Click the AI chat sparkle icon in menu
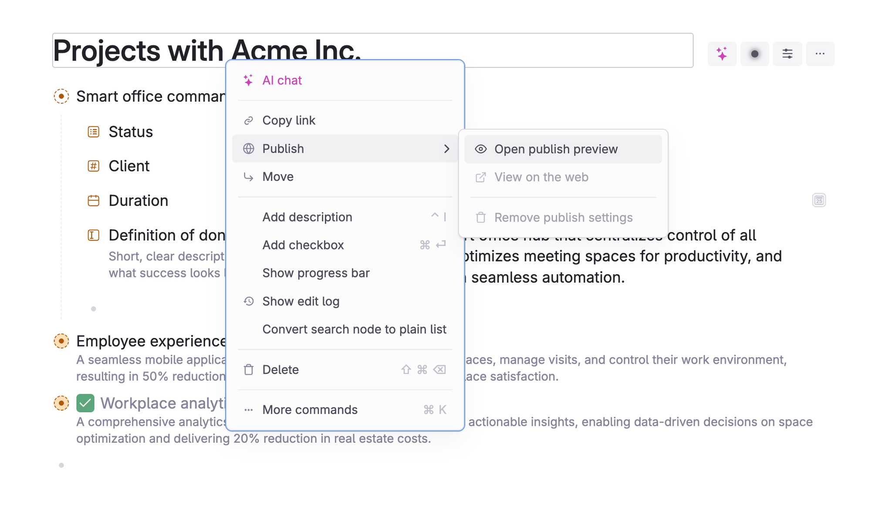 coord(248,80)
